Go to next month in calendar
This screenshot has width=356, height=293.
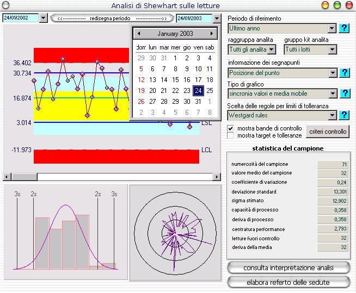click(x=212, y=34)
